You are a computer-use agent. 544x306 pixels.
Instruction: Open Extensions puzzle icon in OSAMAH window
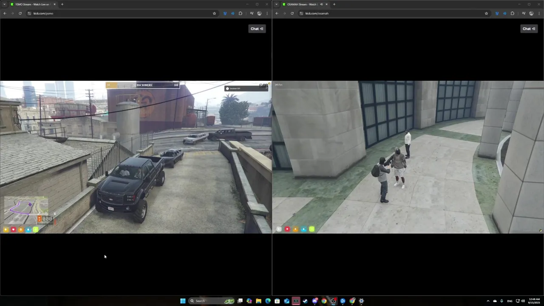(513, 13)
